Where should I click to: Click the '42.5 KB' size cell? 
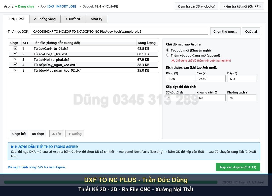[x=143, y=48]
